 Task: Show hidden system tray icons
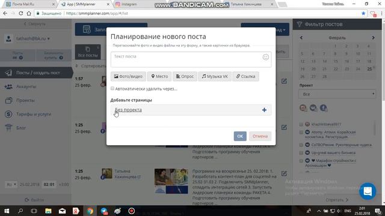319,211
